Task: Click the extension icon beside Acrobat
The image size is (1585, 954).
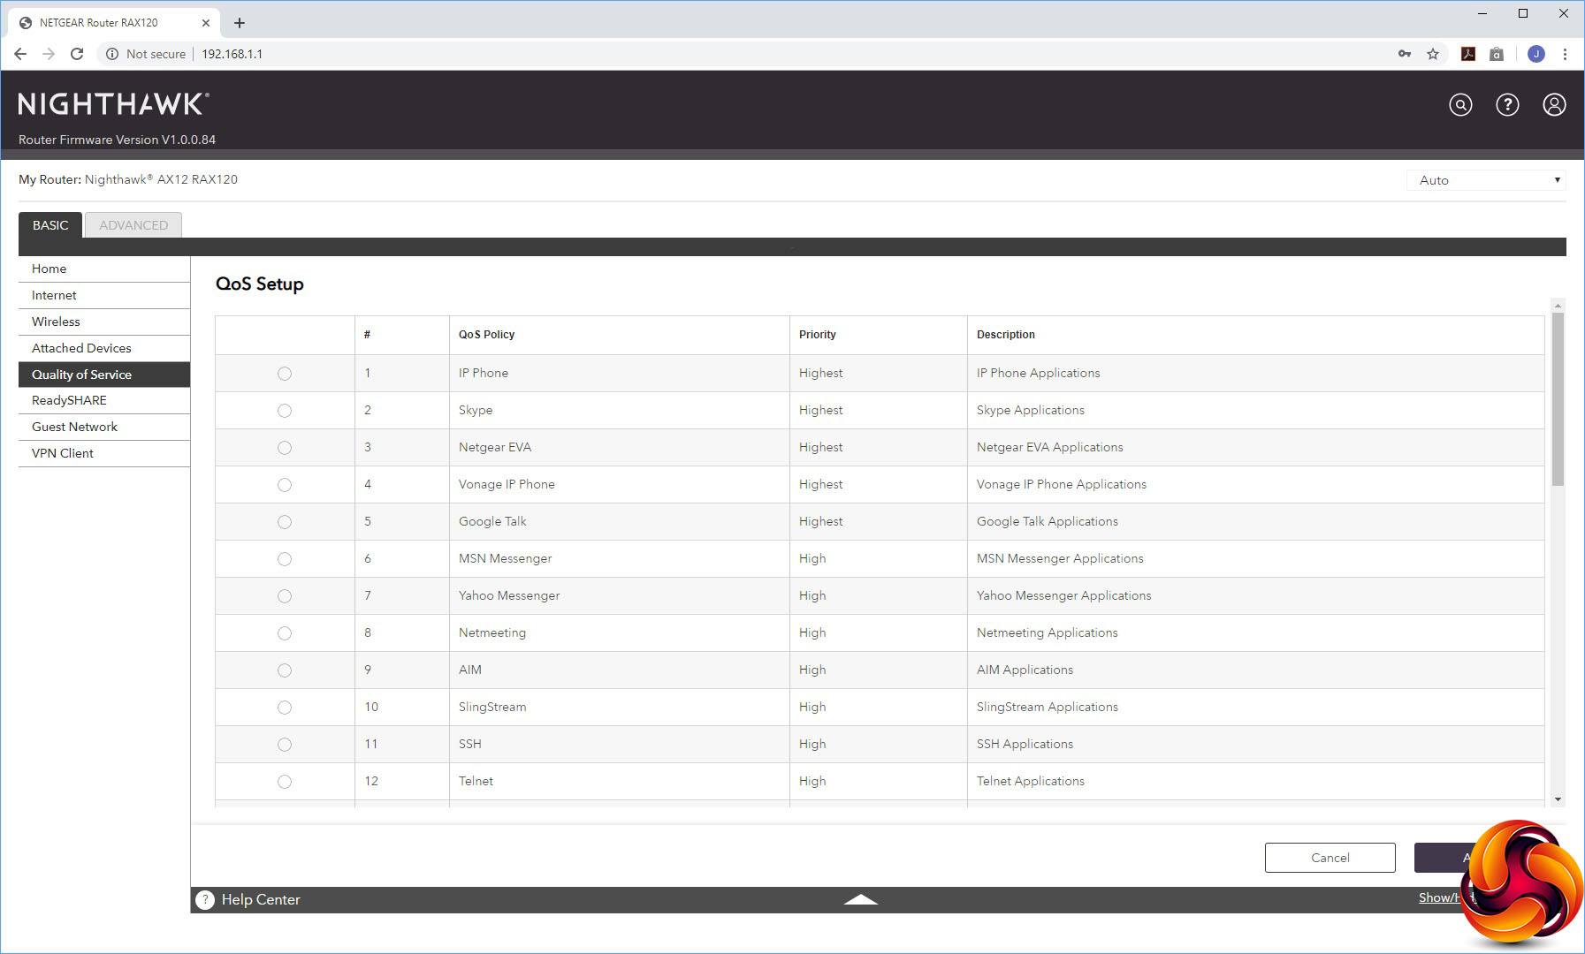Action: pos(1497,54)
